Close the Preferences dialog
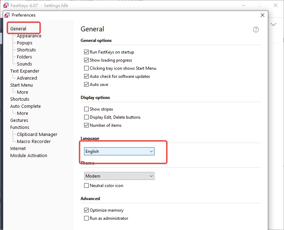Viewport: 284px width, 230px height. click(262, 15)
